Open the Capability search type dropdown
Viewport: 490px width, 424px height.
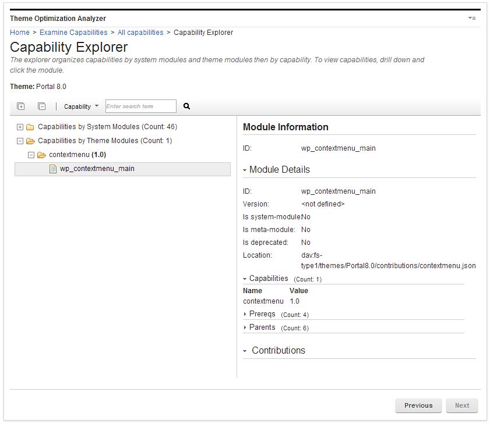[x=80, y=106]
